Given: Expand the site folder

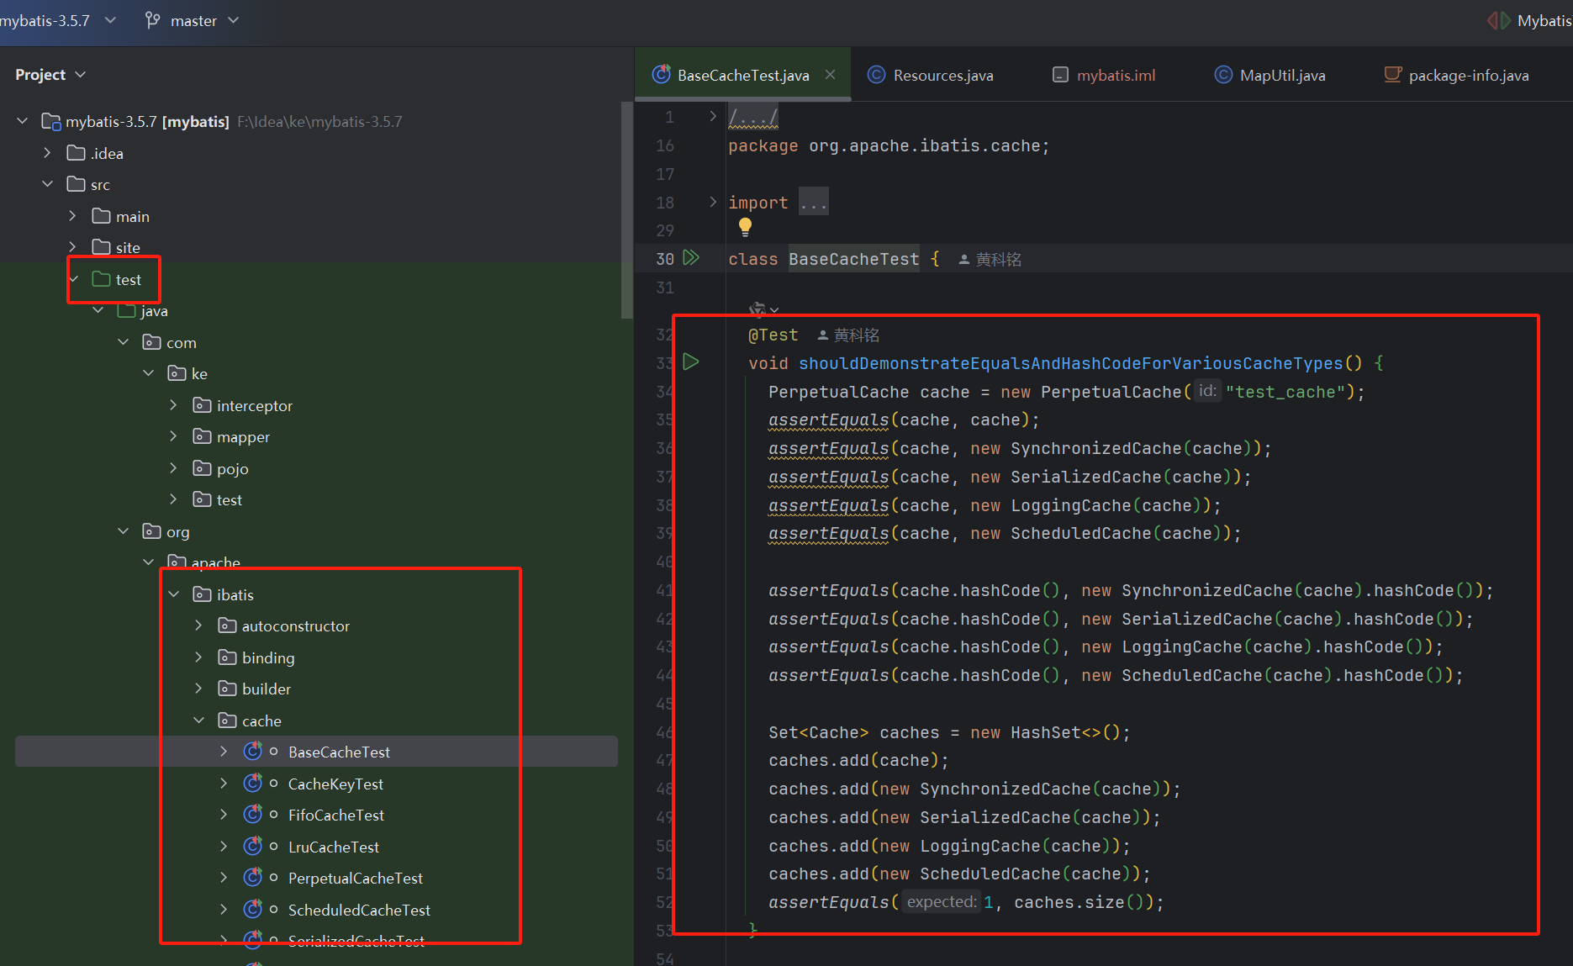Looking at the screenshot, I should [x=72, y=247].
